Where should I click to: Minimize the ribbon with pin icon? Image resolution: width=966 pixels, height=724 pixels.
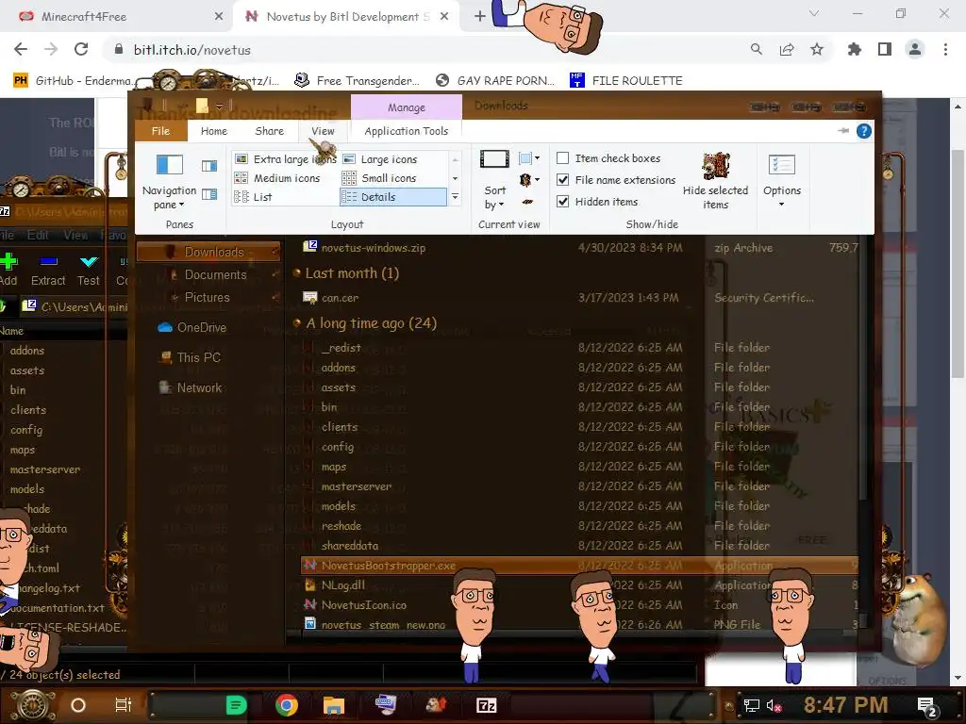pos(842,130)
